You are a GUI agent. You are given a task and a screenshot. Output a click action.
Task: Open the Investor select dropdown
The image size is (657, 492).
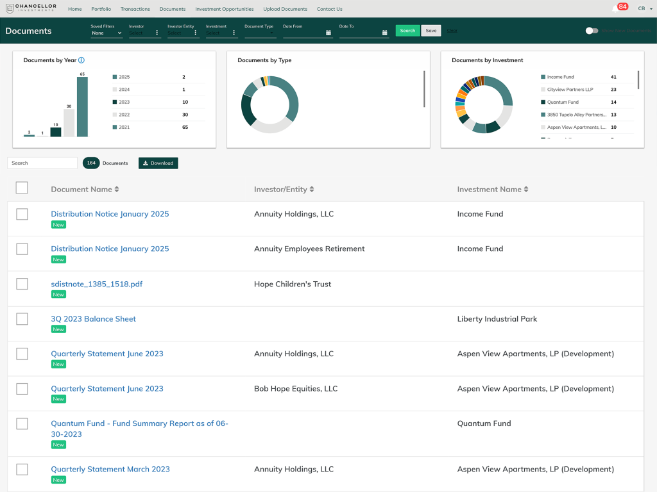141,33
